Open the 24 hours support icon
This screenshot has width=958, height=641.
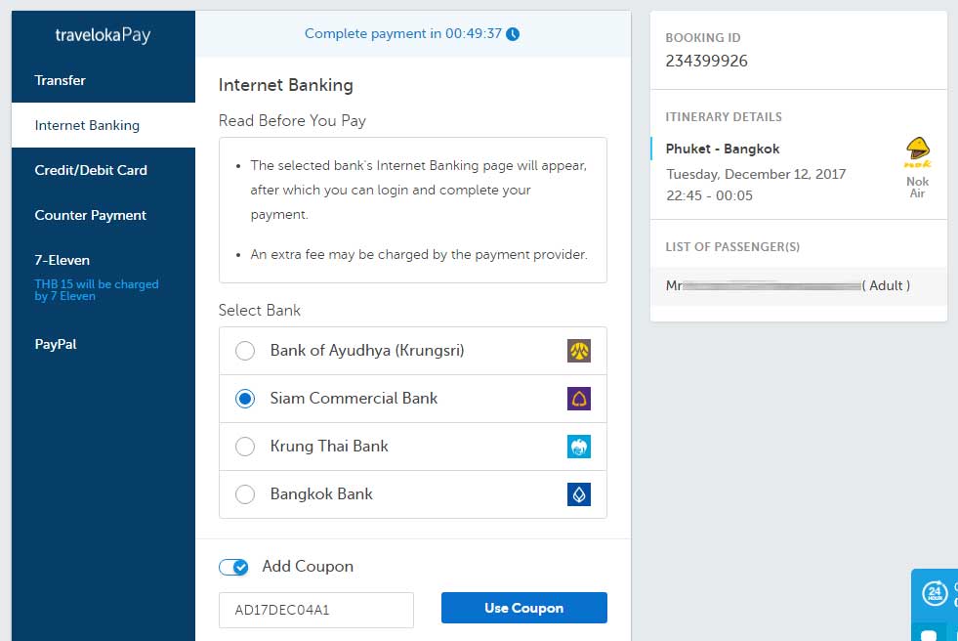click(x=936, y=592)
